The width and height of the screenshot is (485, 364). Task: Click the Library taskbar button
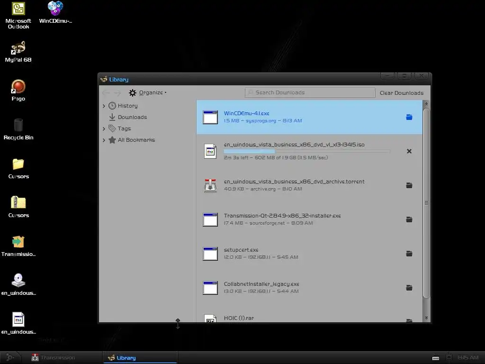[140, 357]
